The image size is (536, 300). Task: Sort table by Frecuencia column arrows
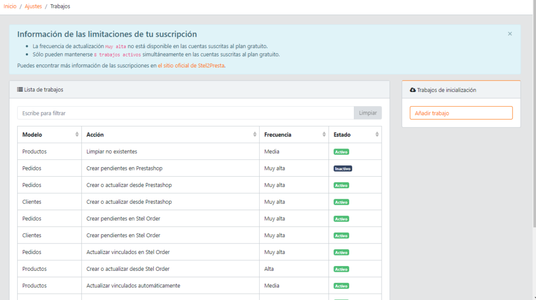click(x=324, y=135)
